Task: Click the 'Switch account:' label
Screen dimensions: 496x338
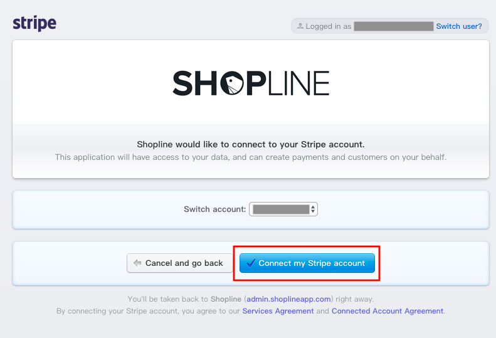Action: 215,209
